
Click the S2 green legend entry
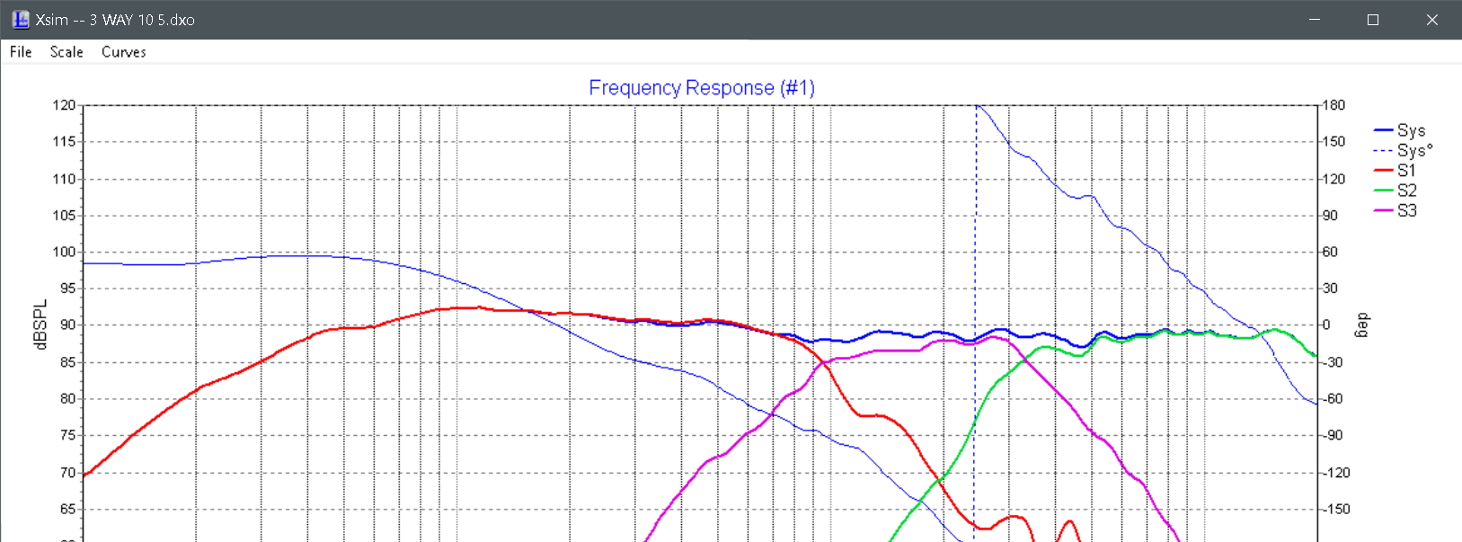coord(1396,191)
